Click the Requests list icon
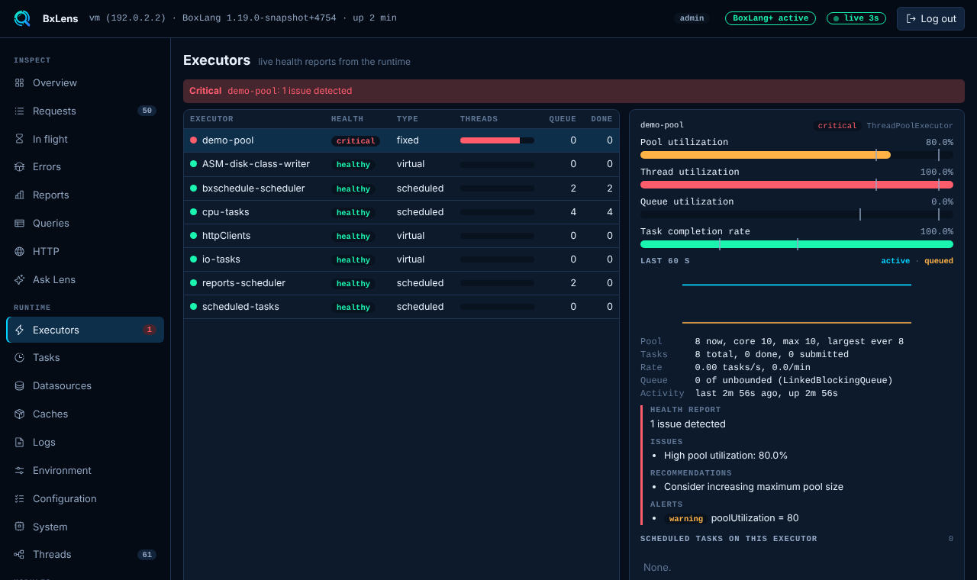Image resolution: width=977 pixels, height=580 pixels. (x=19, y=111)
